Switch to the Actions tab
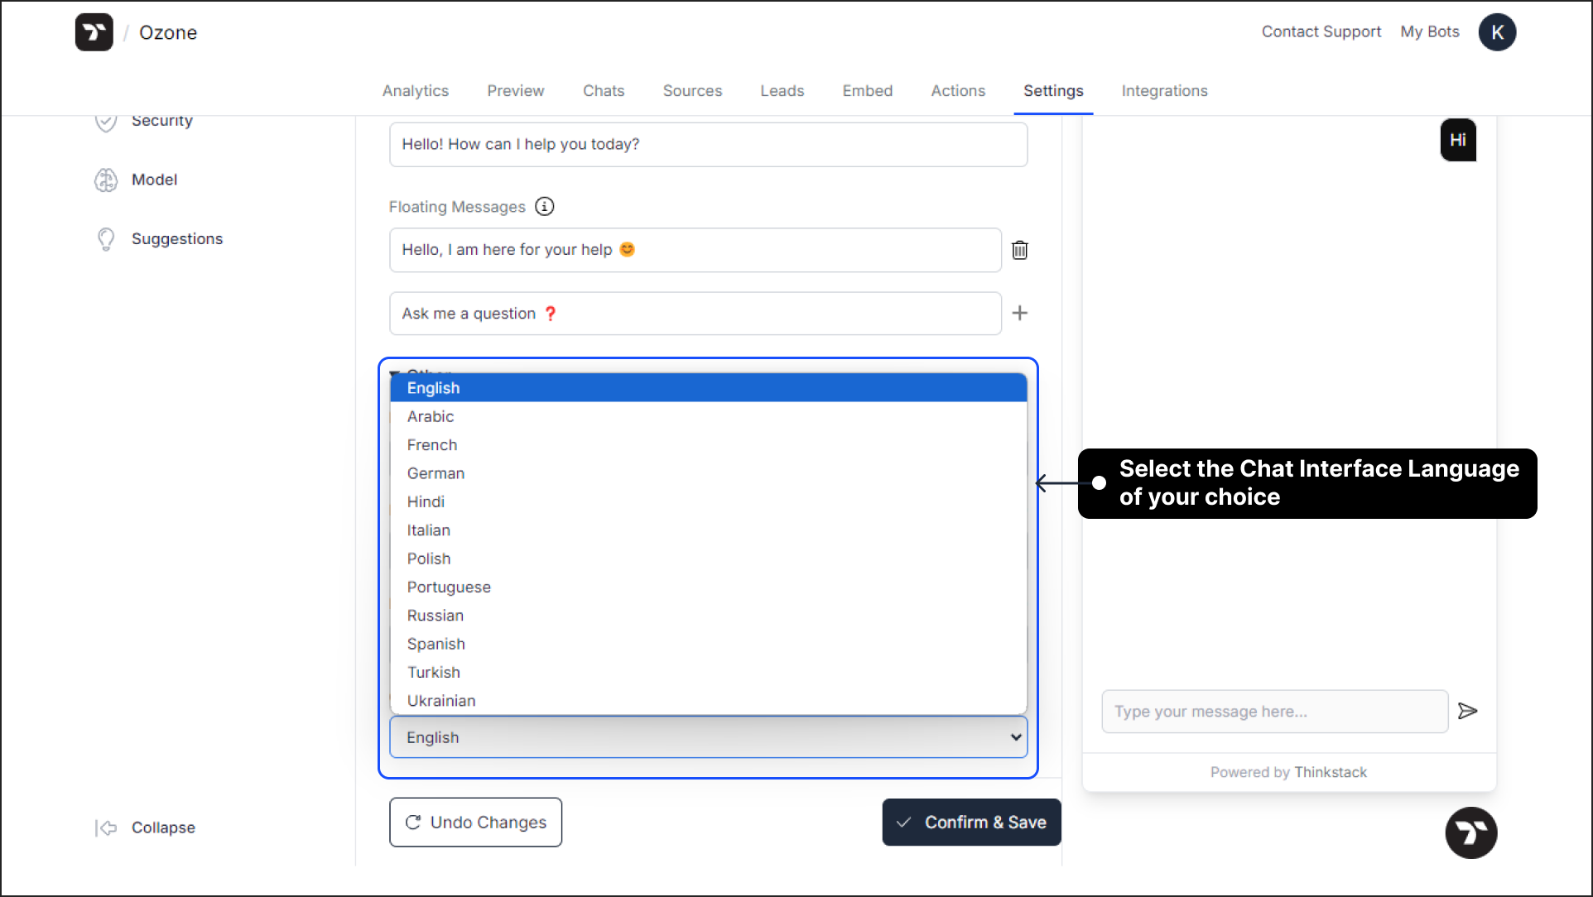Viewport: 1593px width, 897px height. point(958,90)
